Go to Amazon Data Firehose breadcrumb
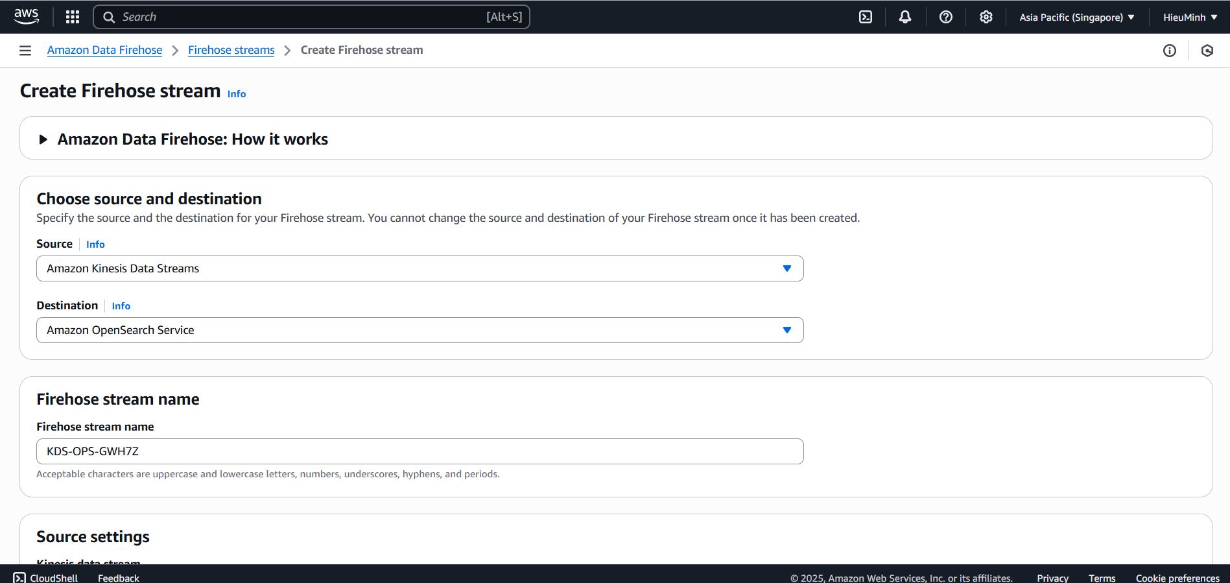The height and width of the screenshot is (583, 1230). [104, 50]
